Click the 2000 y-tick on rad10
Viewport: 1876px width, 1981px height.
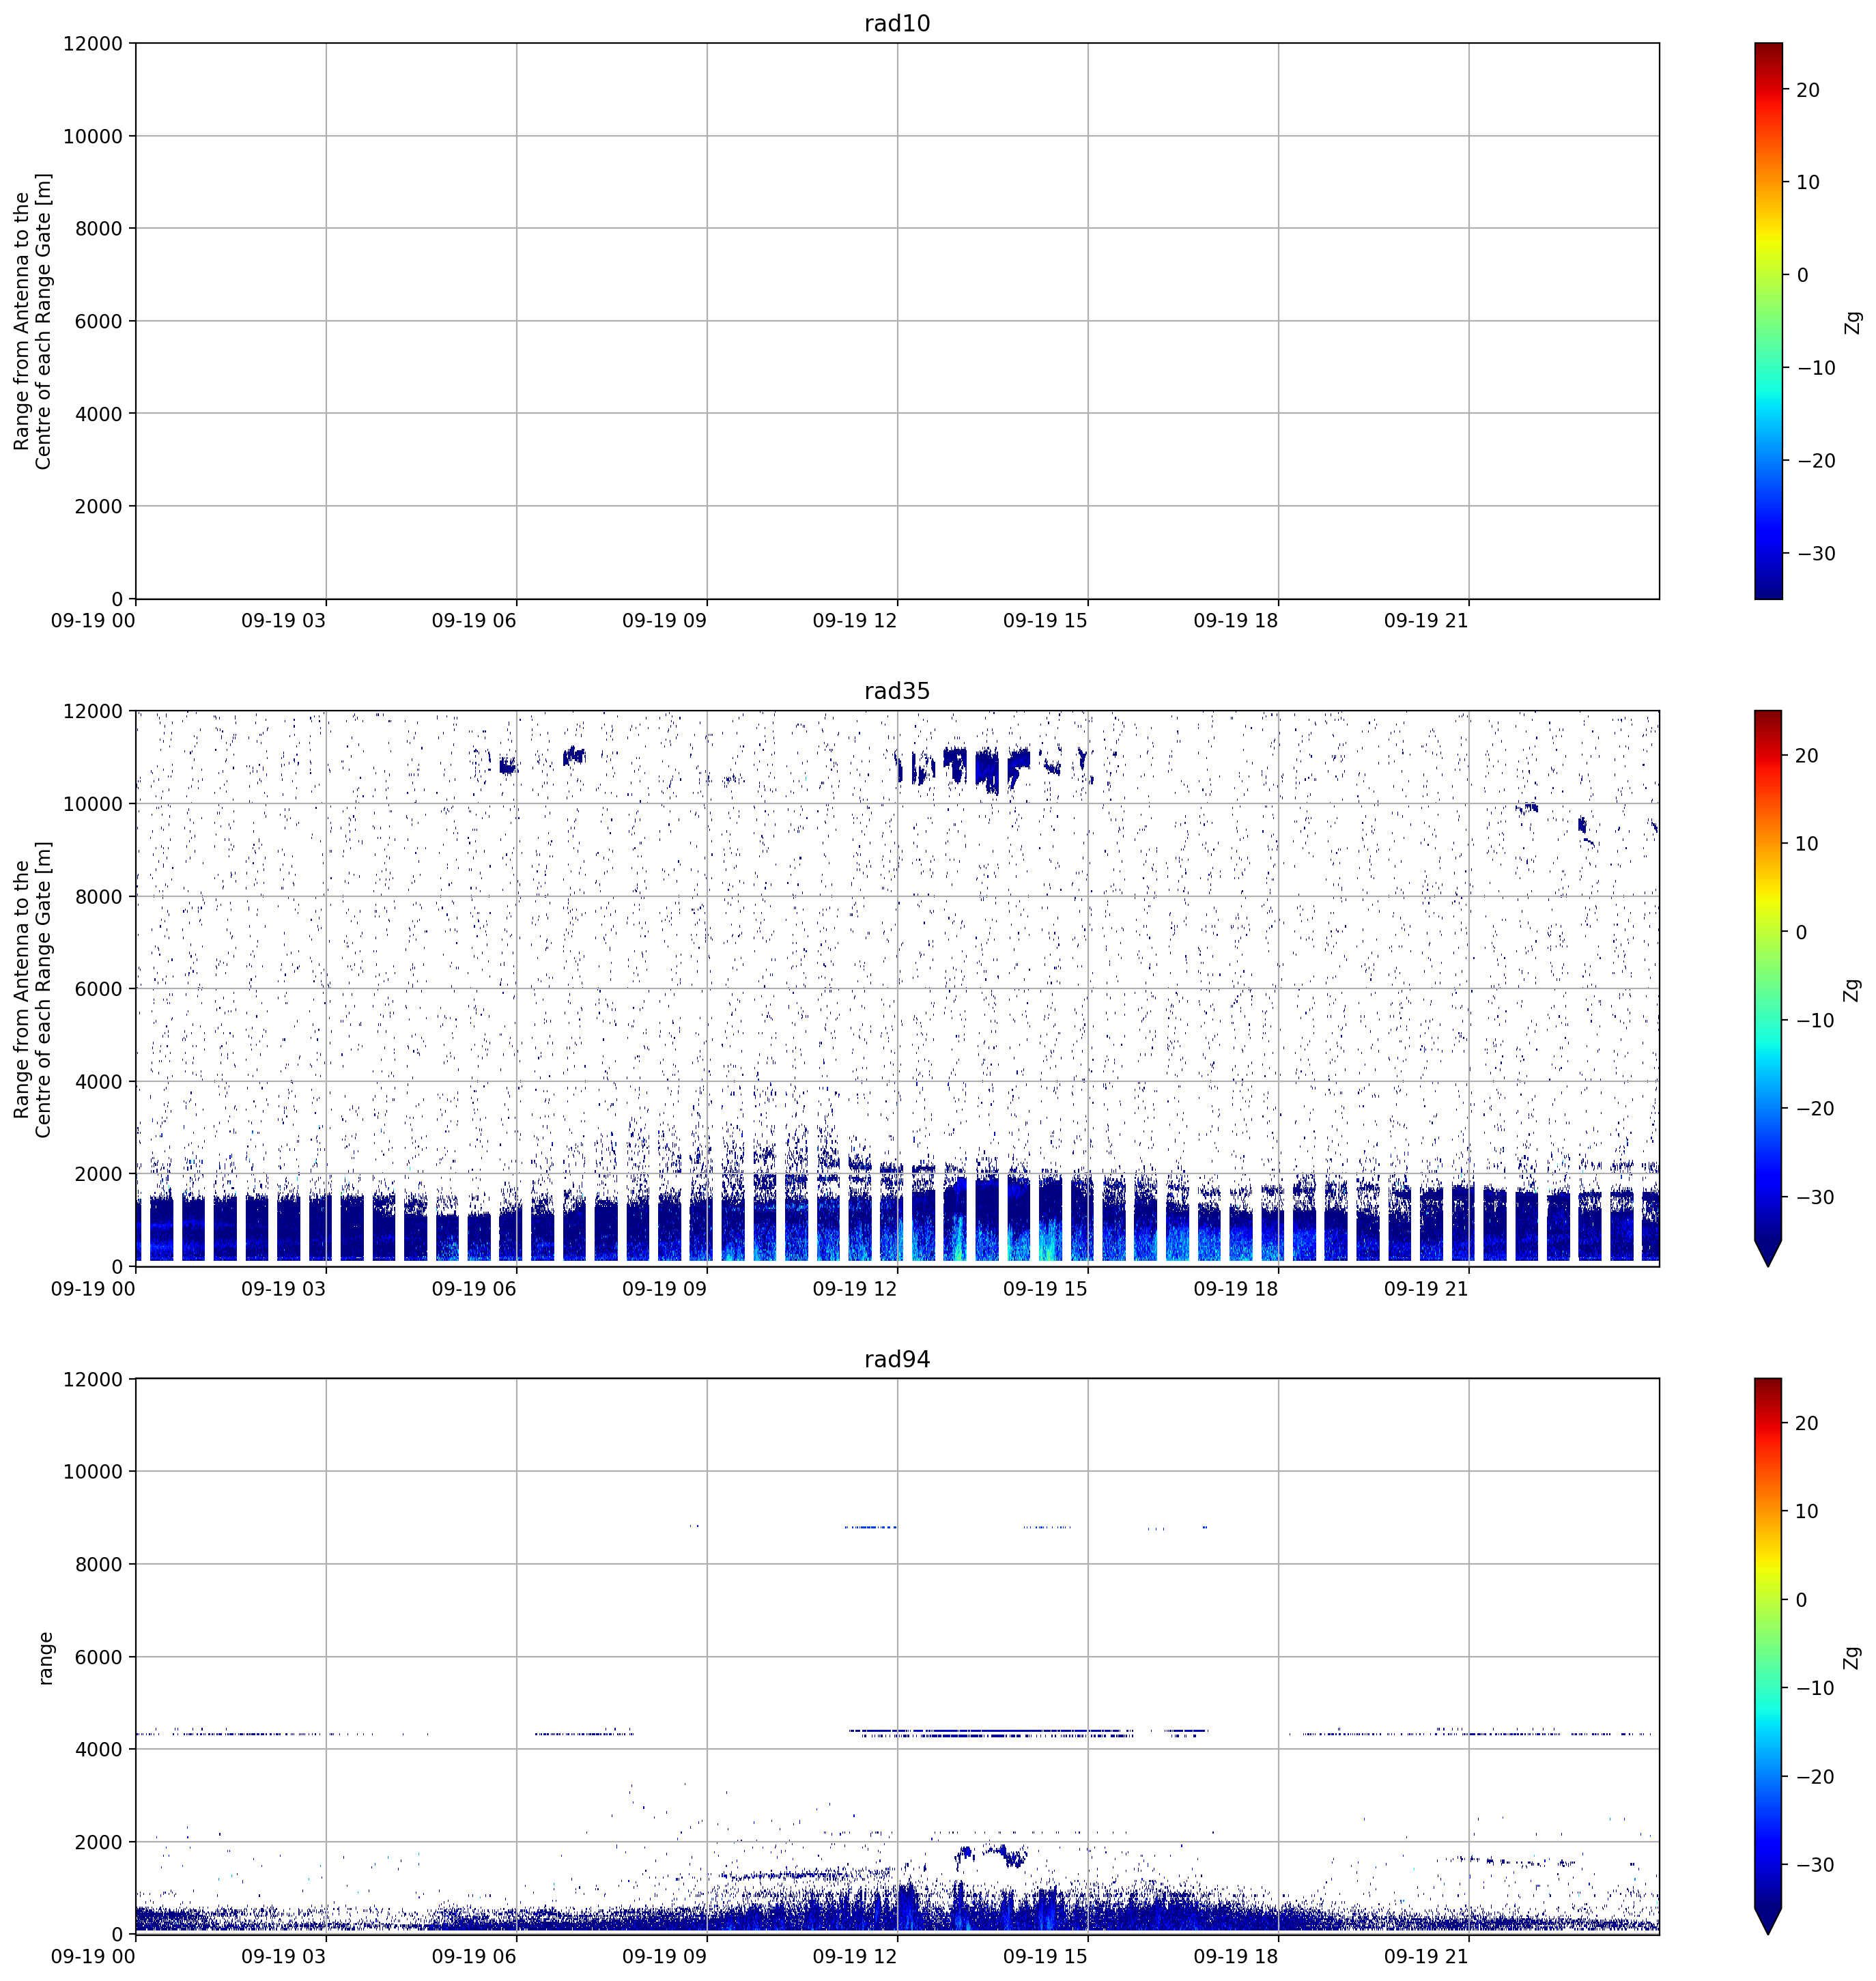coord(99,507)
